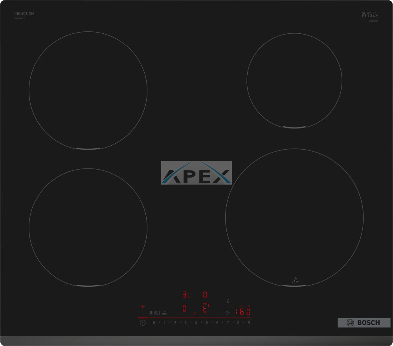Select power level 0 on slider
The width and height of the screenshot is (393, 346).
pos(154,323)
